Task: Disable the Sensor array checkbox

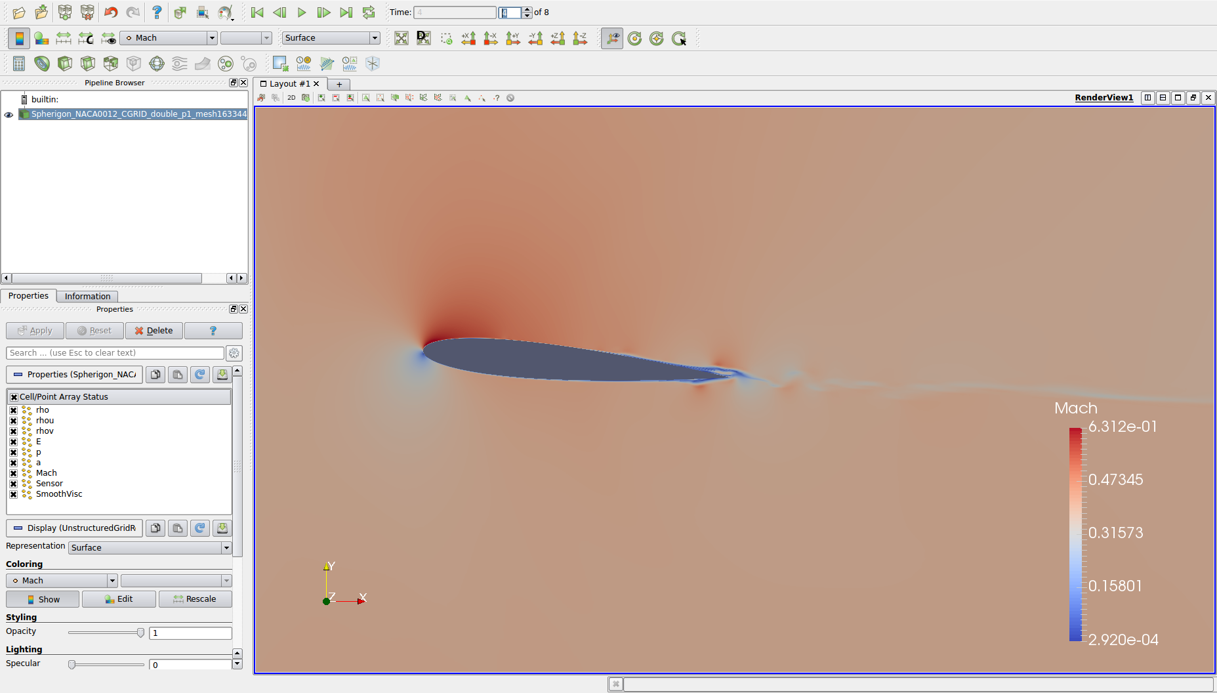Action: [x=14, y=484]
